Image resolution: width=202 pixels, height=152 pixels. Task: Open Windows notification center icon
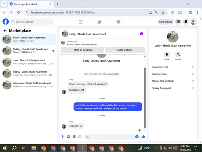coord(196,148)
